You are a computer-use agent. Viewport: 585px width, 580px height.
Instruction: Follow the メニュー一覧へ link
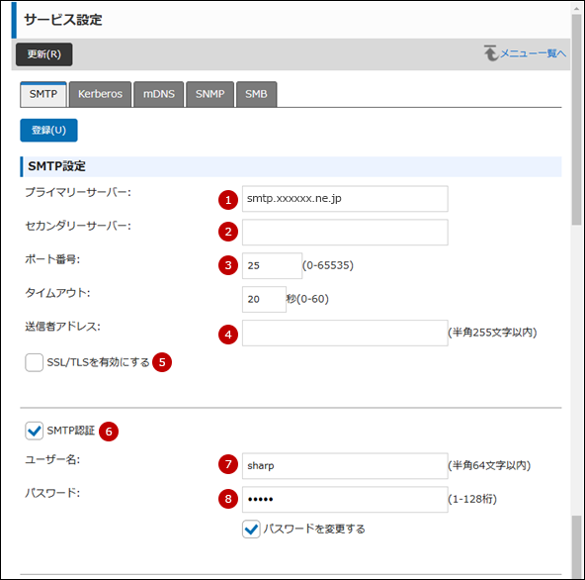(x=533, y=53)
